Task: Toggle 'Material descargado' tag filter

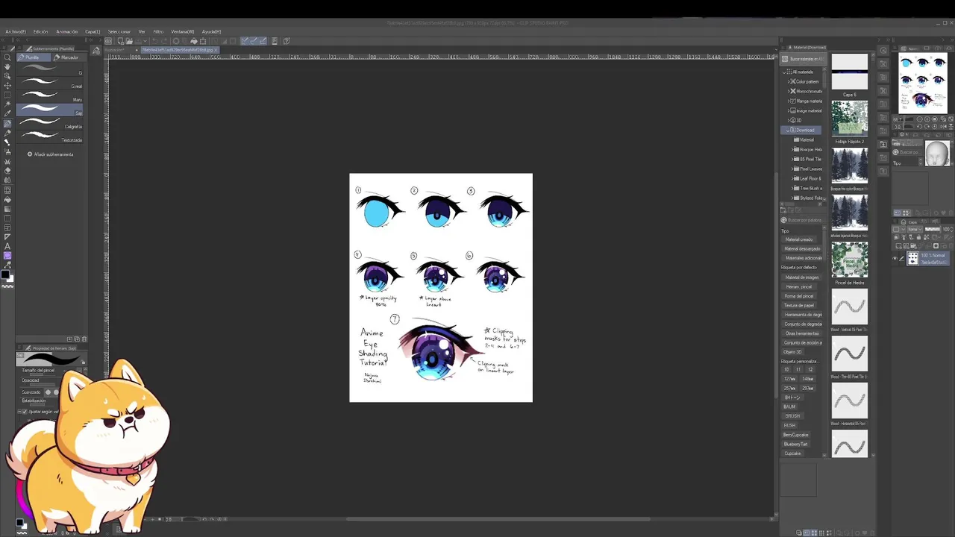Action: [x=802, y=248]
